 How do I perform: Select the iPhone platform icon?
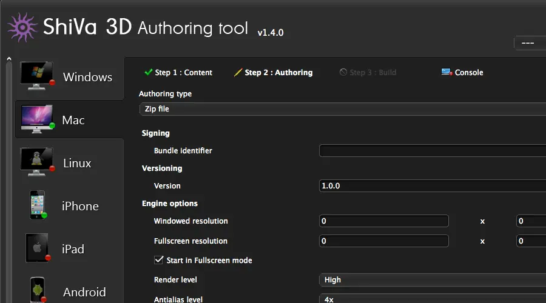38,205
